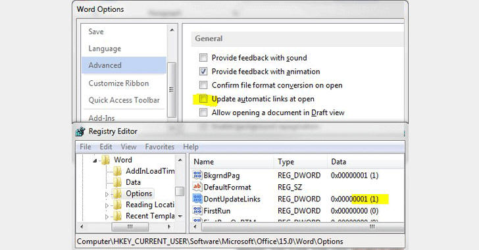The height and width of the screenshot is (250, 479).
Task: Click the Registry Editor app icon
Action: pyautogui.click(x=80, y=132)
